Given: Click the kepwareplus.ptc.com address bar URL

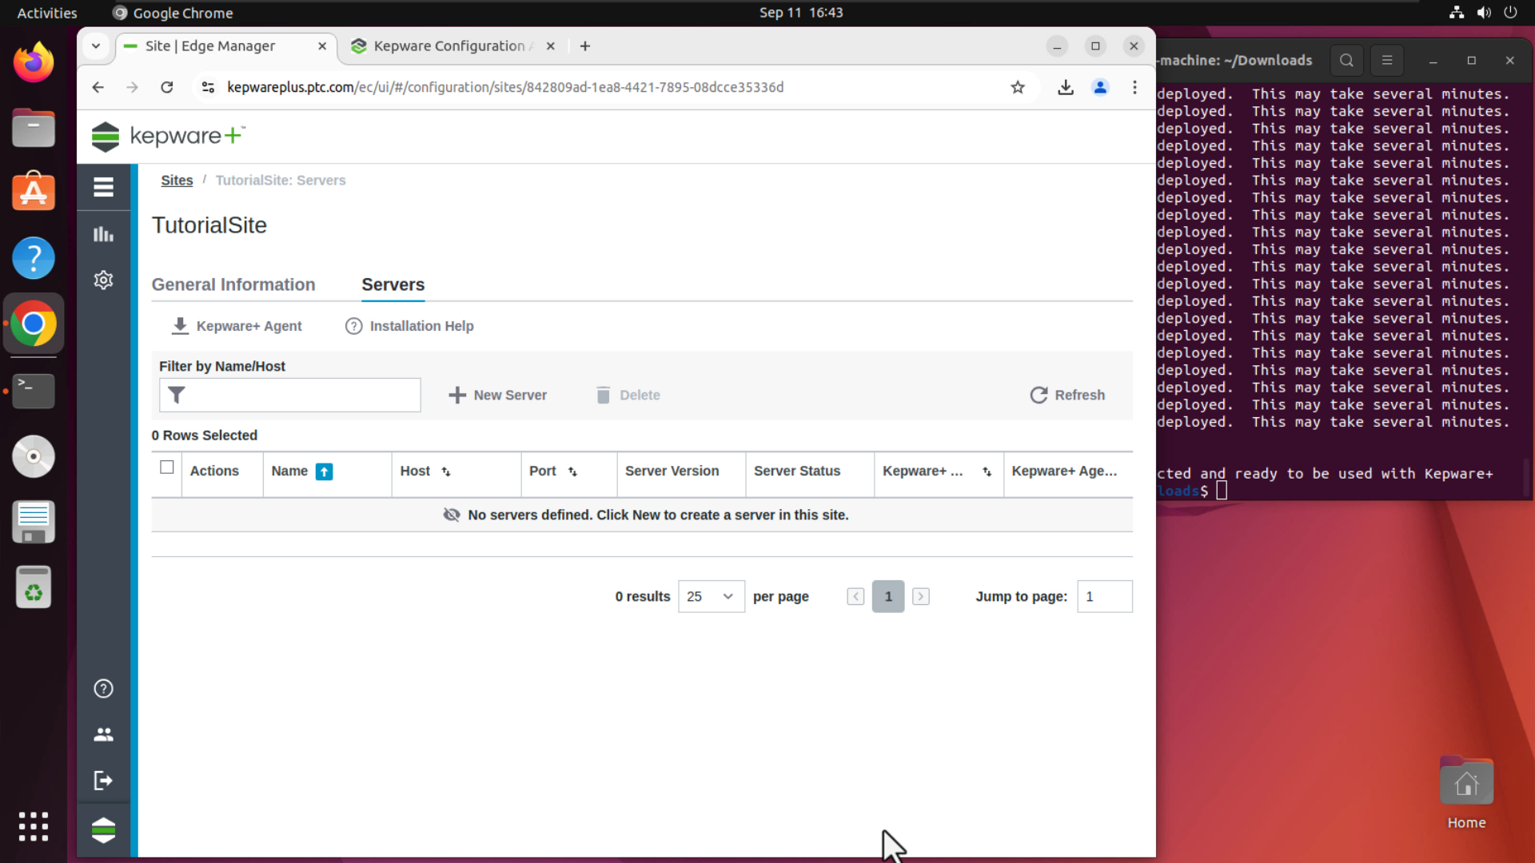Looking at the screenshot, I should [505, 87].
